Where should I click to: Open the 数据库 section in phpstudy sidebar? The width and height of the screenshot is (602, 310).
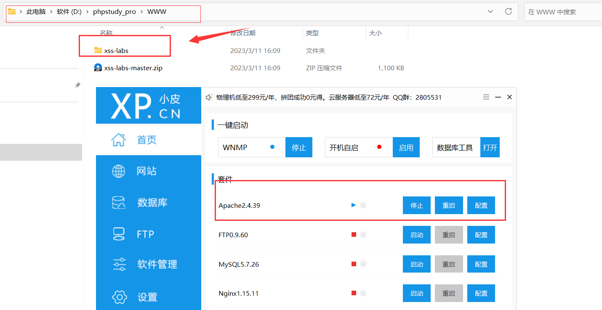pos(149,202)
